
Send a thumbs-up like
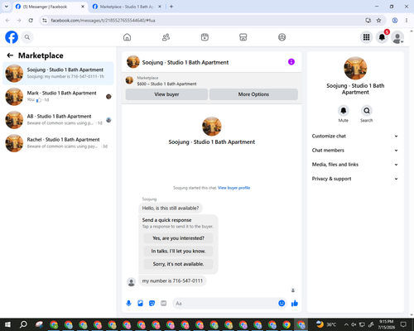[x=295, y=304]
